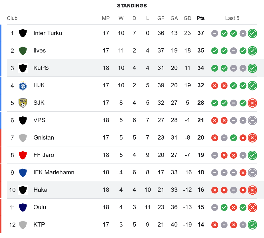Open the KuPS team name link
Viewport: 264px width, 238px height.
pos(41,68)
